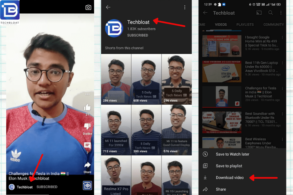The image size is (293, 195).
Task: Tap alarm icon in phone status bar
Action: click(254, 4)
